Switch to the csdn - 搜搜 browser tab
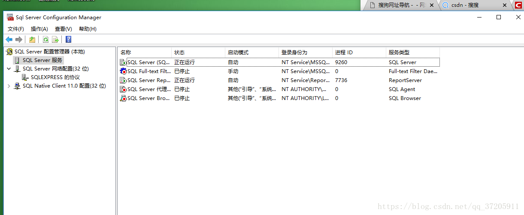Screen dimensions: 524x215 [476, 5]
